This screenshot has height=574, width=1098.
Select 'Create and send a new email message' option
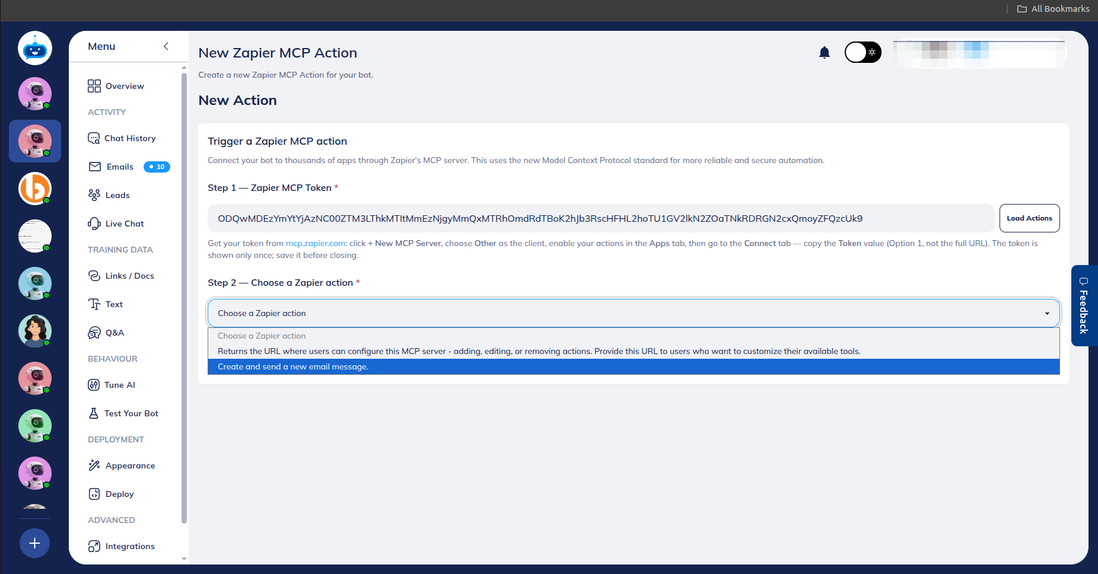pos(634,366)
